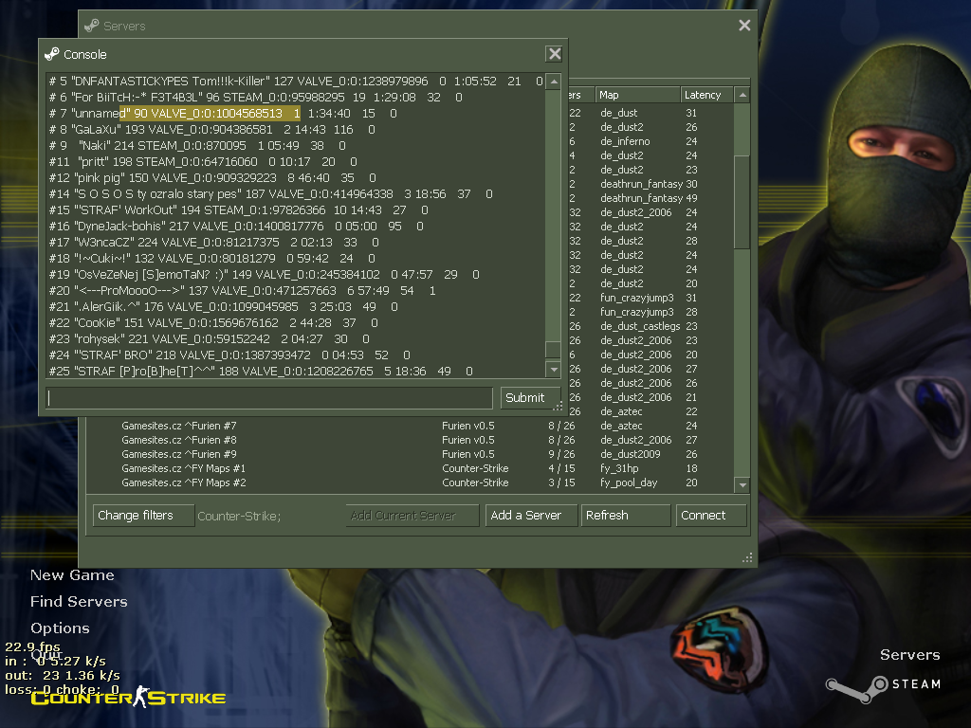Start a New Game from main menu
This screenshot has width=971, height=728.
tap(72, 575)
